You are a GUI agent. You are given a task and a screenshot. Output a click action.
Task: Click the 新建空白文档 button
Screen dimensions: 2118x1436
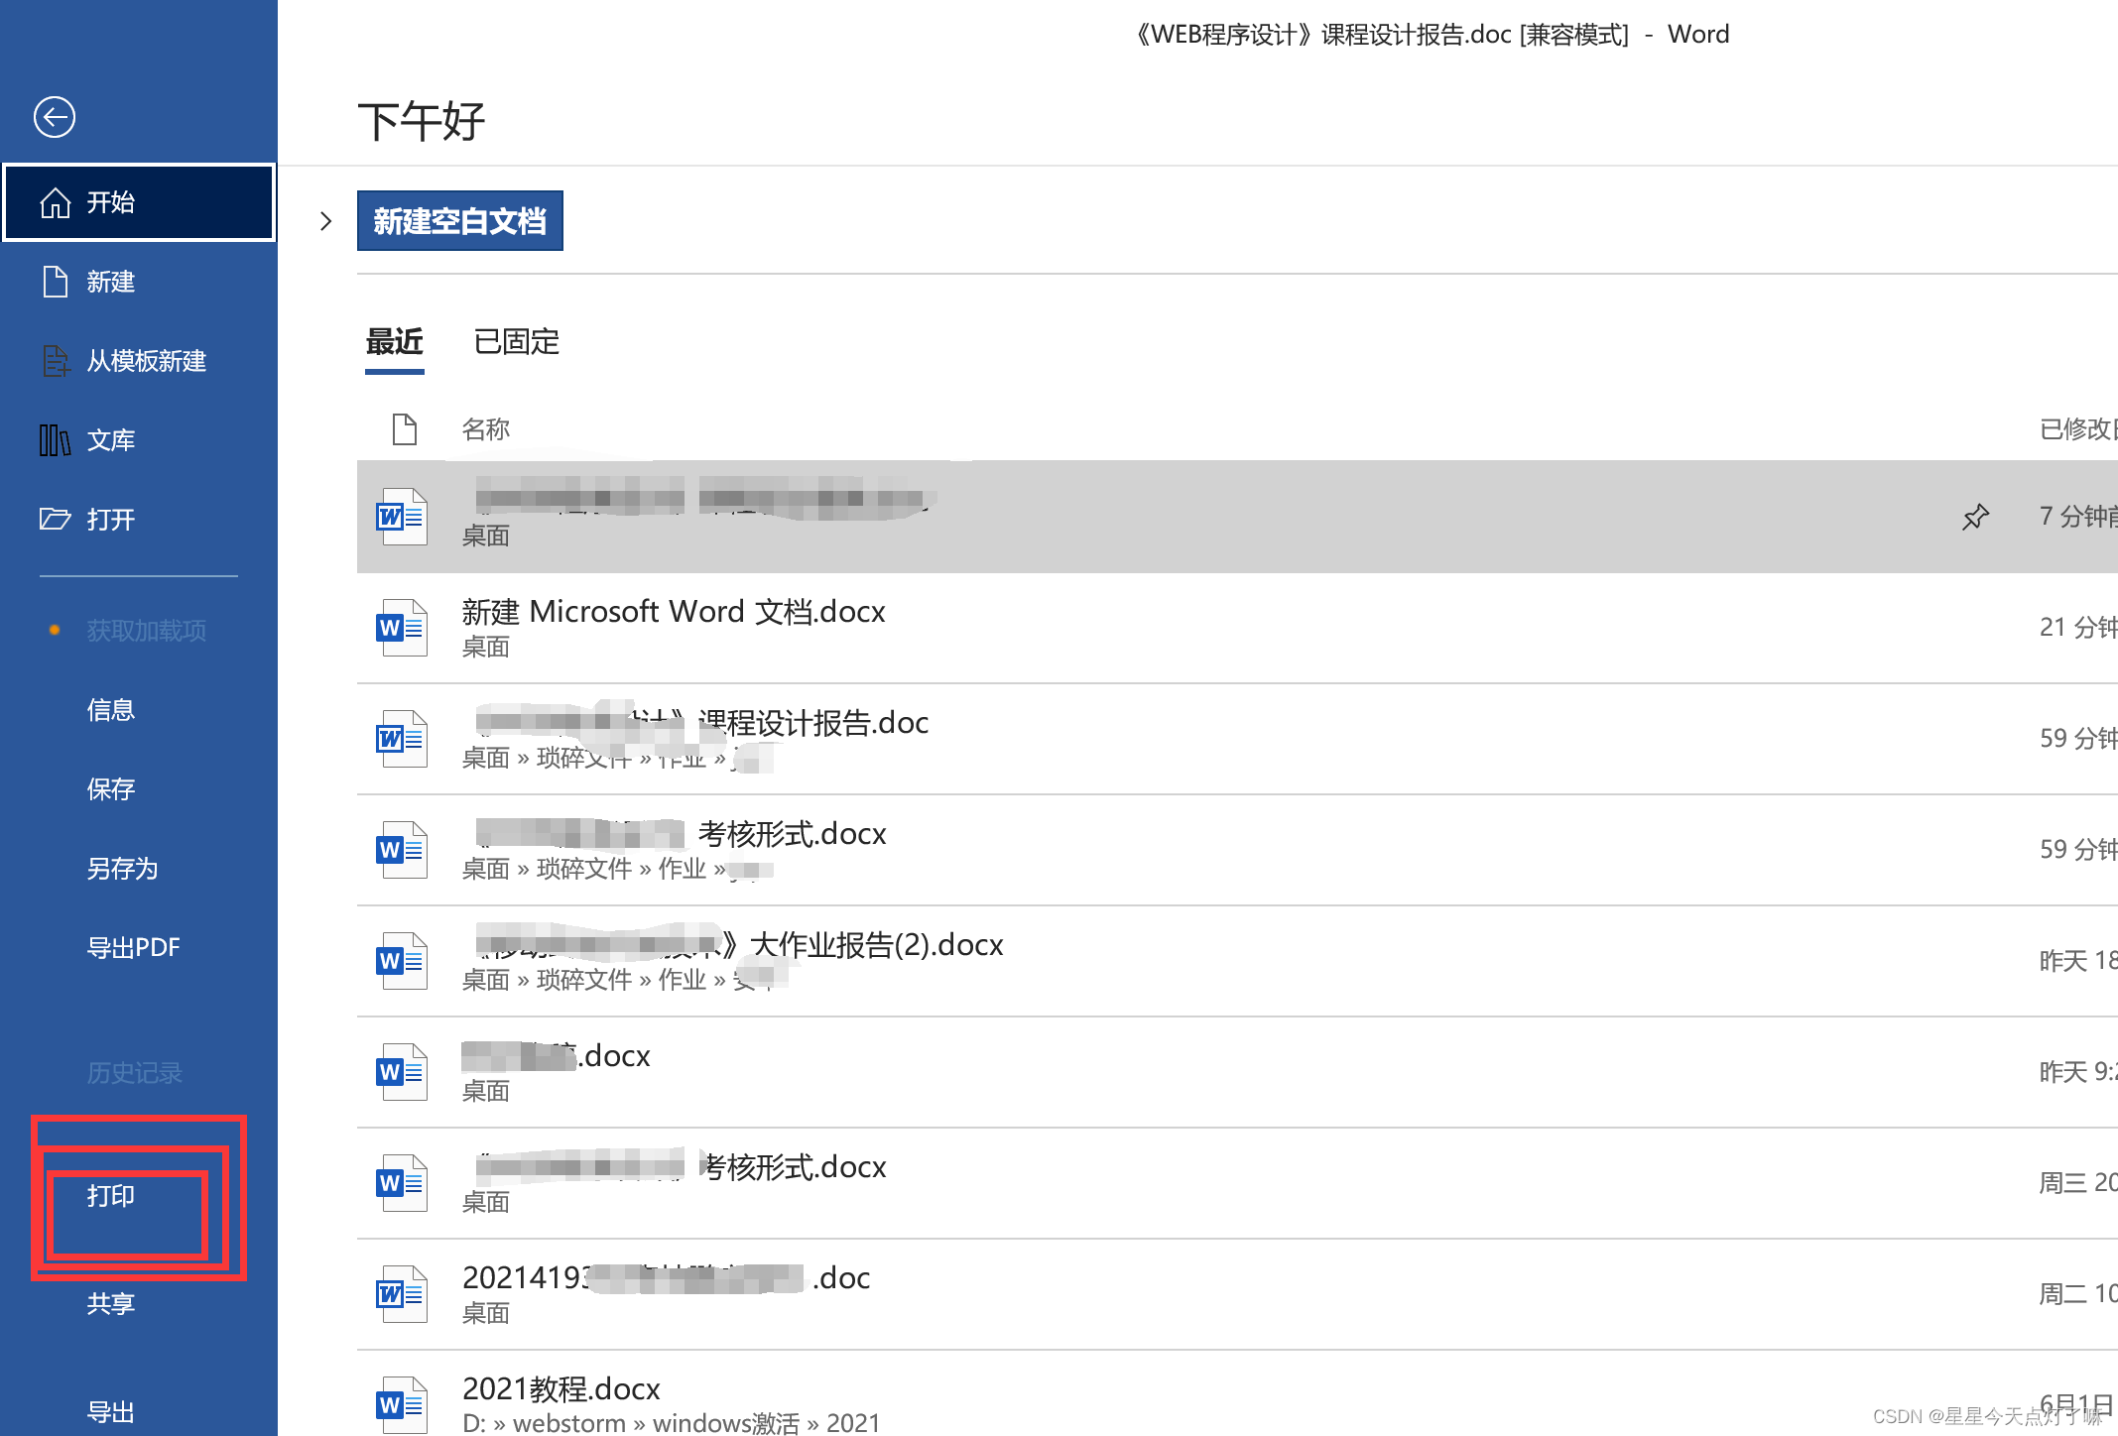click(460, 221)
